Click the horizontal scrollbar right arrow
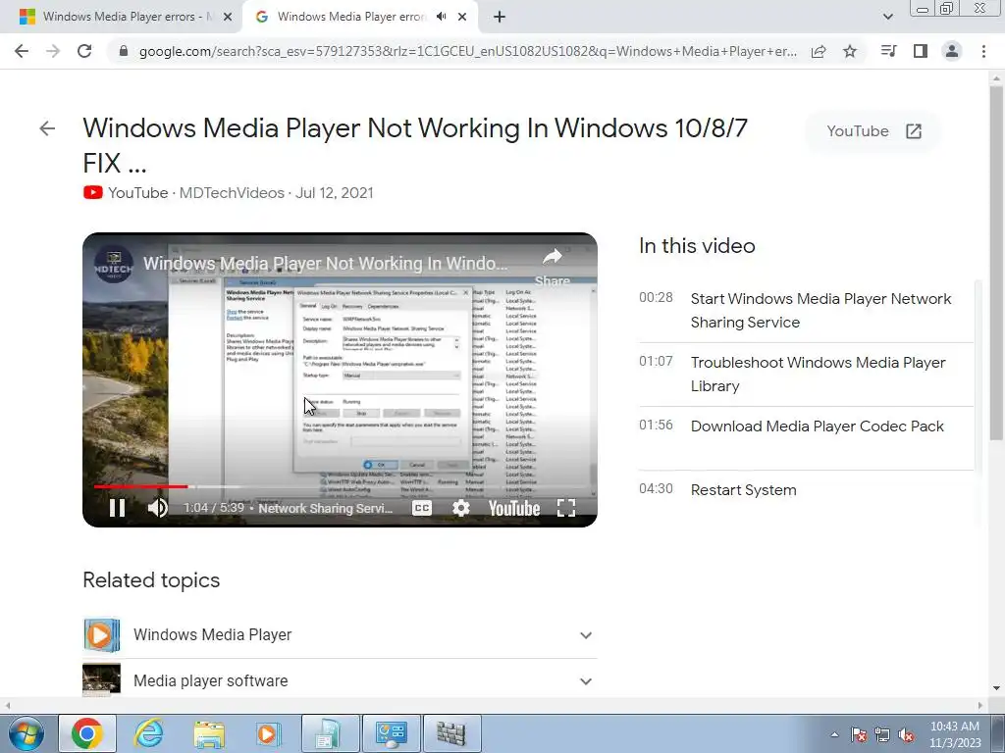Screen dimensions: 1005x753 [x=980, y=705]
